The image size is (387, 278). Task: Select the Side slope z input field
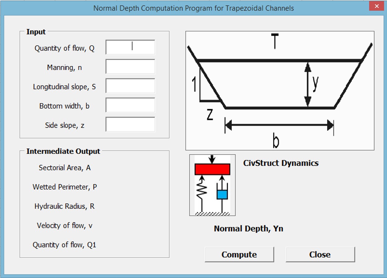pyautogui.click(x=130, y=124)
